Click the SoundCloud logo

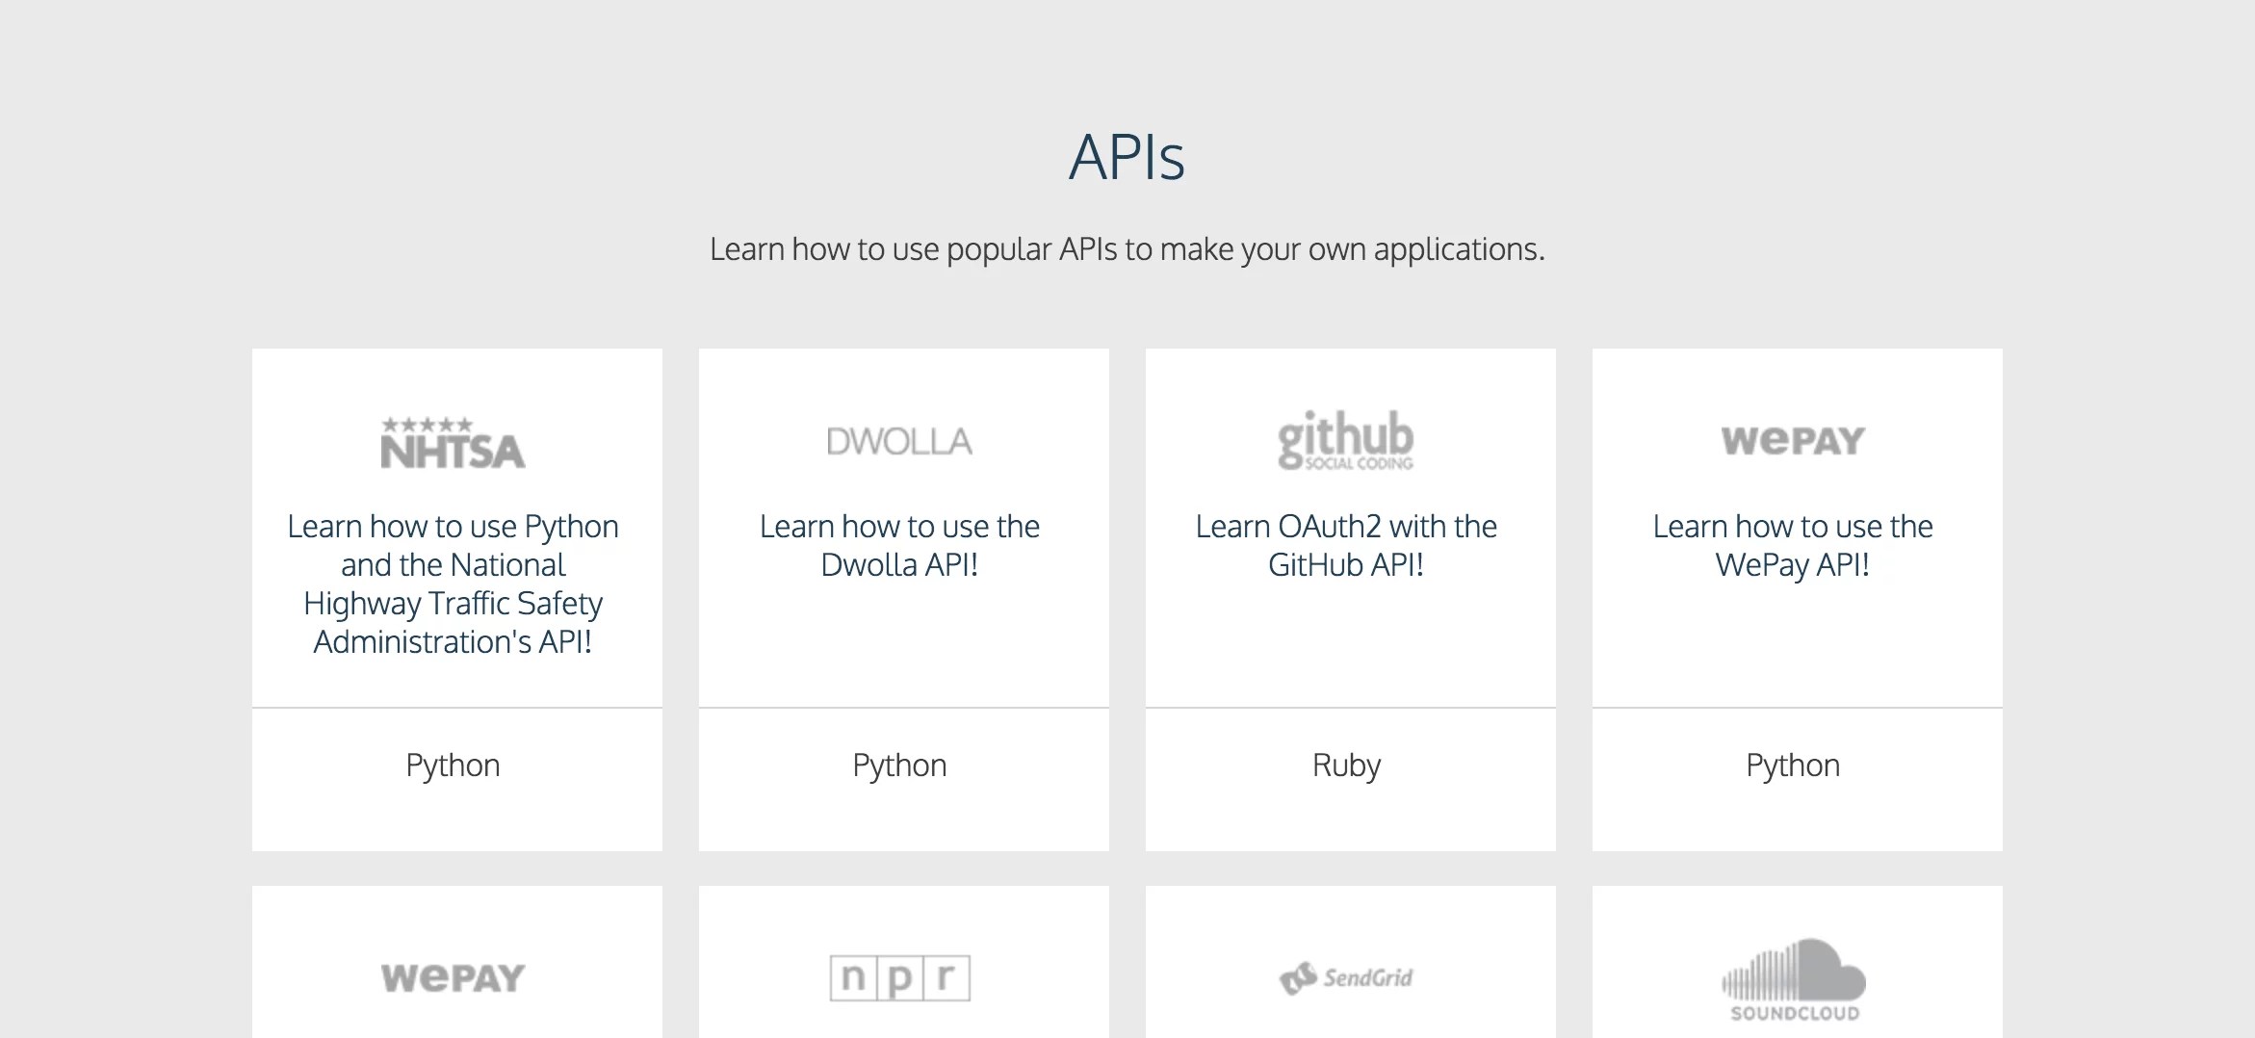click(x=1793, y=980)
